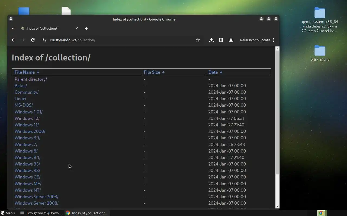Click the window menu button in title bar

[11, 19]
